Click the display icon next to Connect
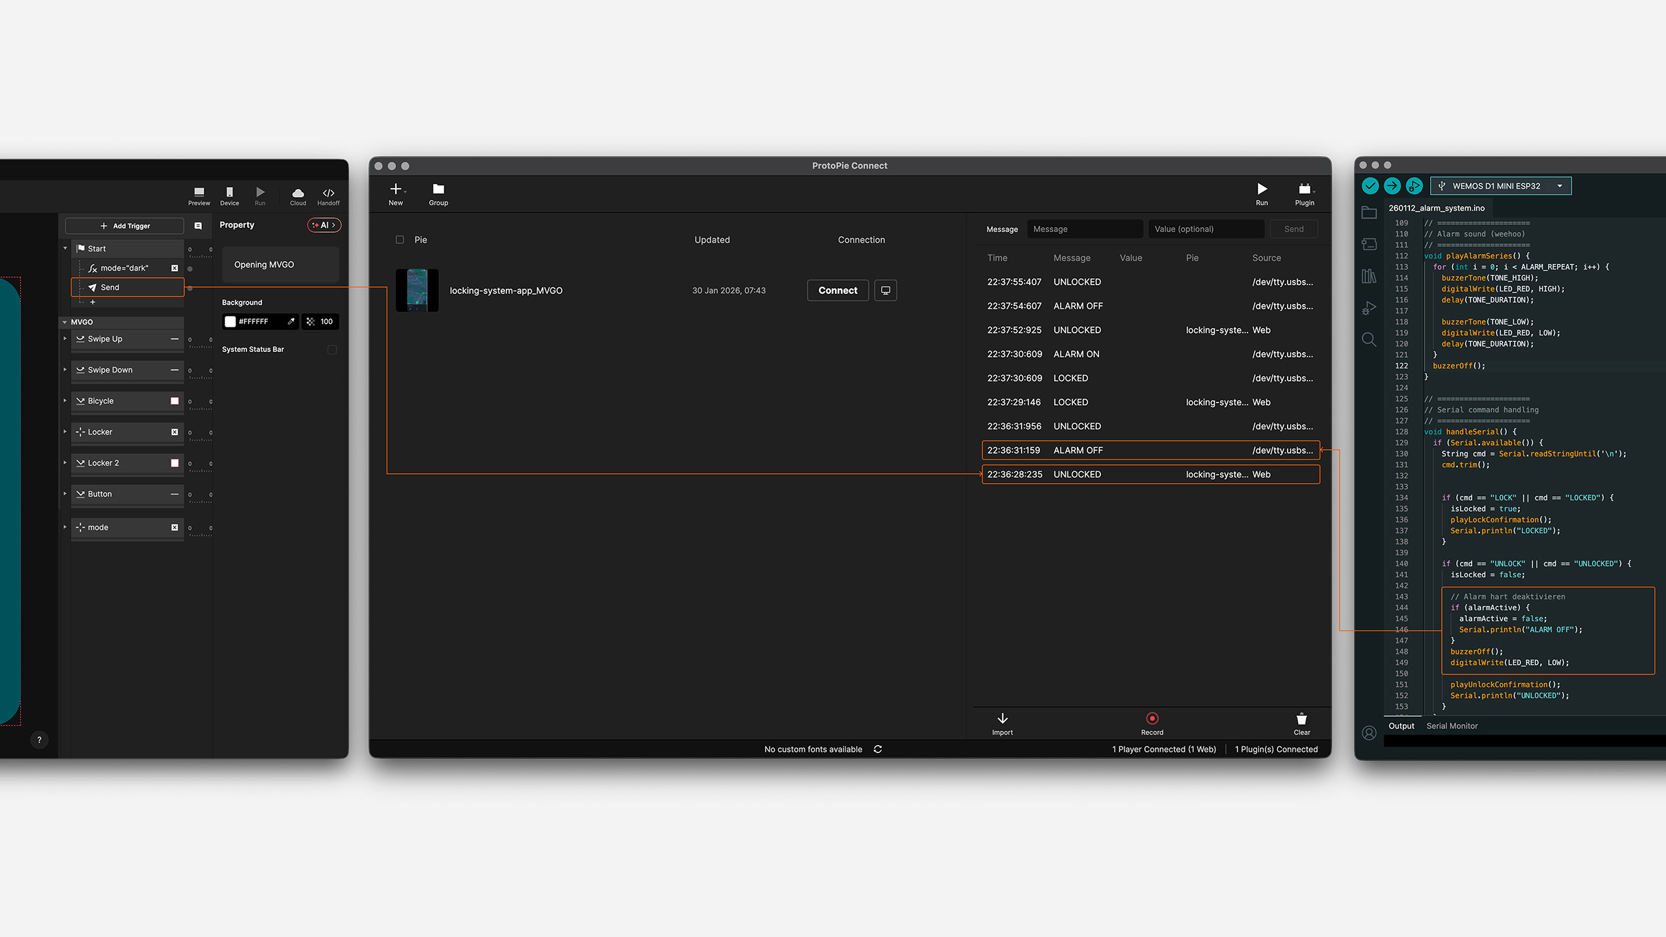This screenshot has height=937, width=1666. pos(885,291)
